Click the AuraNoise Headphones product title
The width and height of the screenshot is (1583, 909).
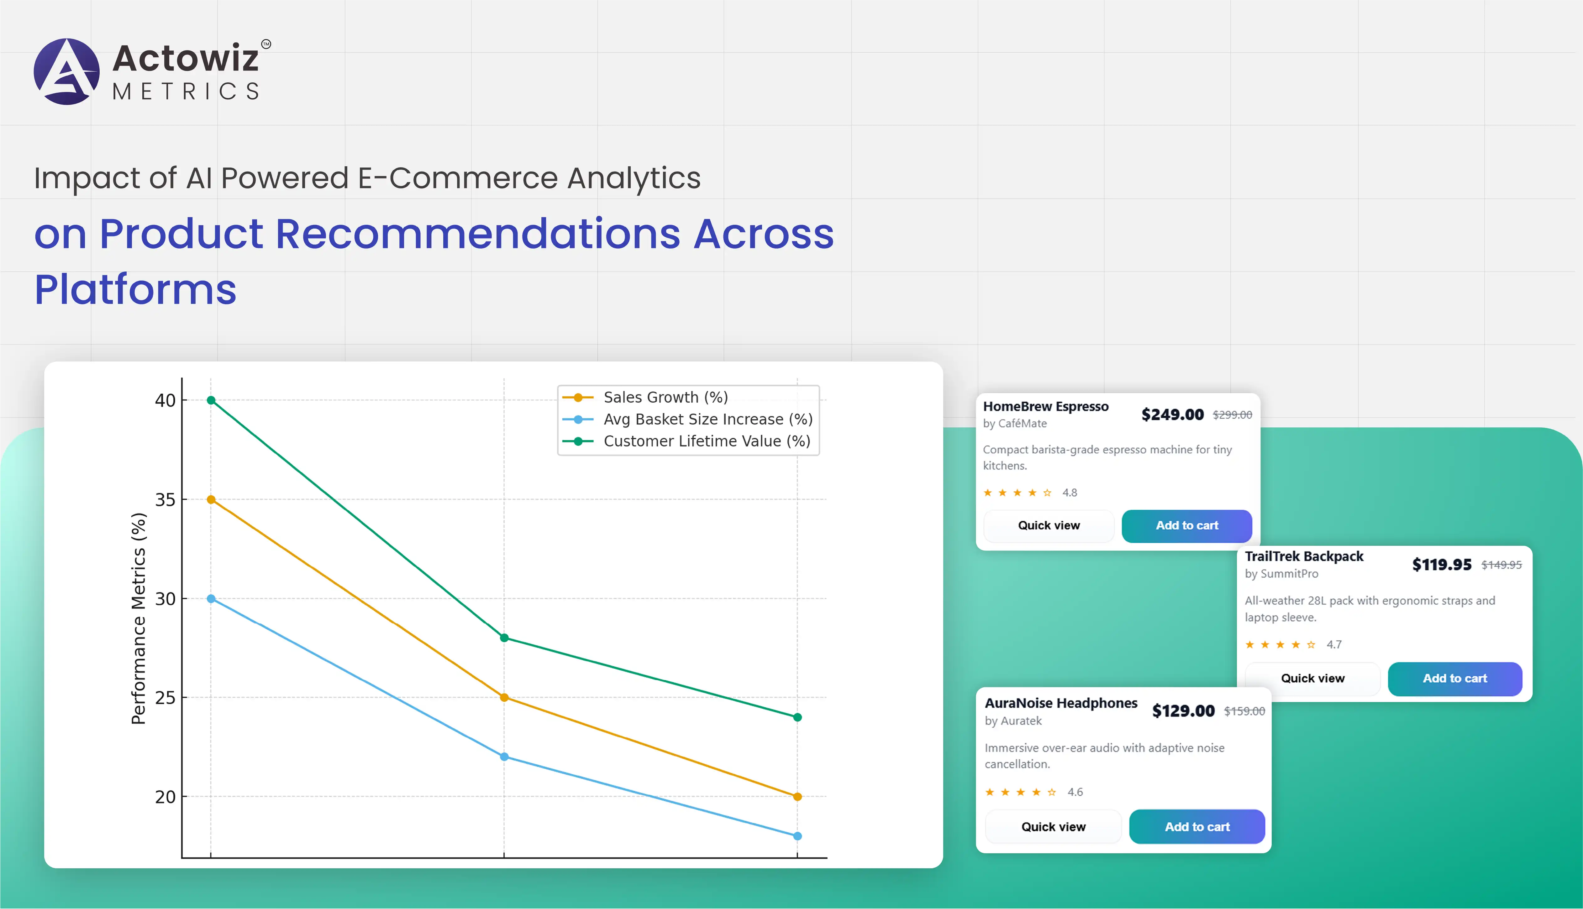1060,703
